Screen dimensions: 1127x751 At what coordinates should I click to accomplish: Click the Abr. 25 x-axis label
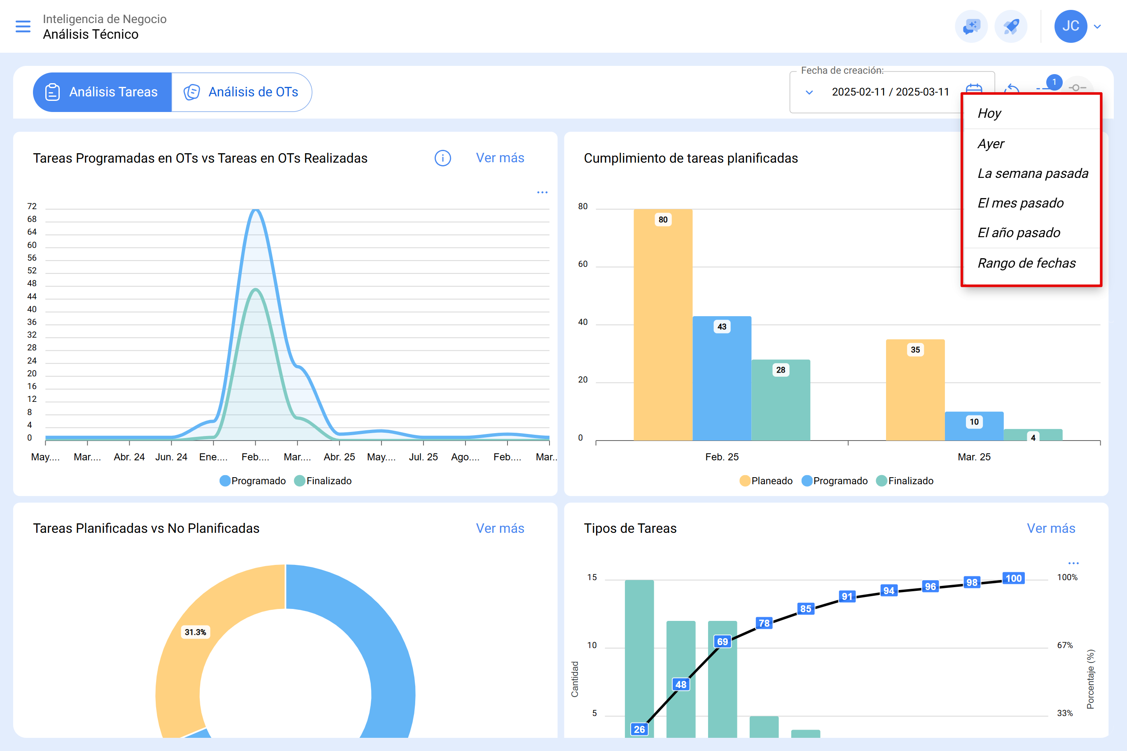point(339,457)
